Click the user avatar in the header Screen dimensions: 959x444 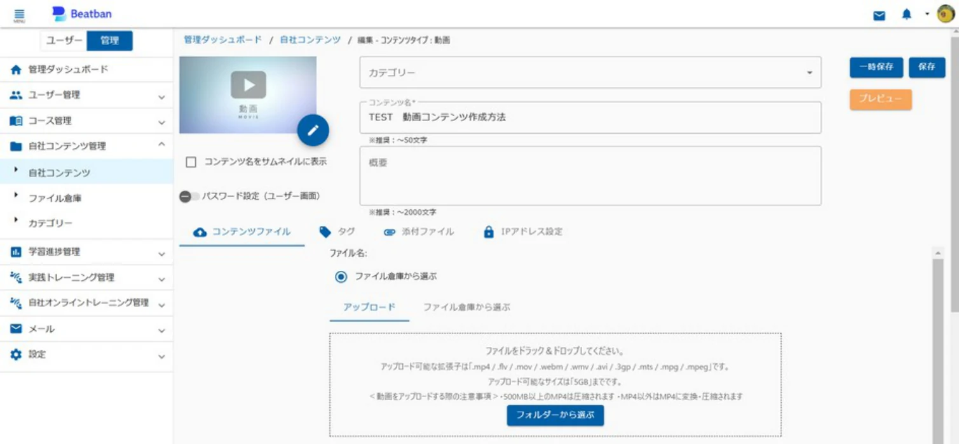coord(945,14)
